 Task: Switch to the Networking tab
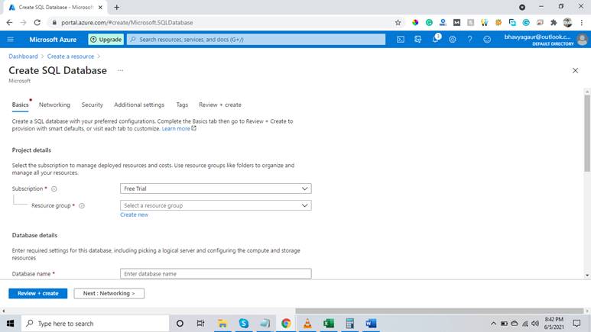(54, 105)
